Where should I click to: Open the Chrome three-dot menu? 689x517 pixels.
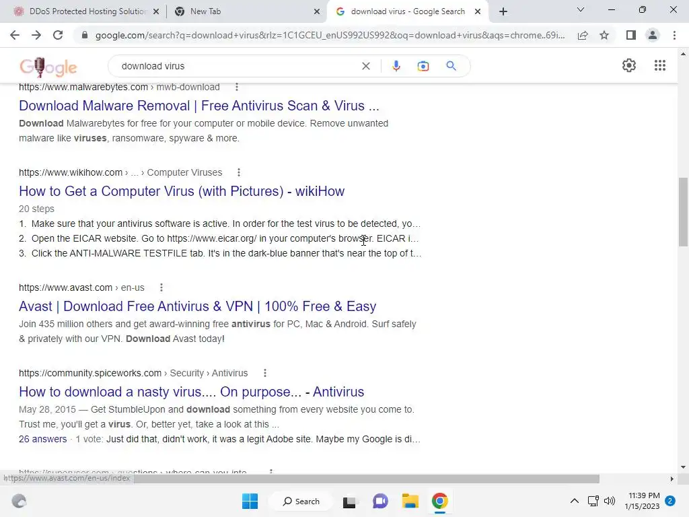pos(674,35)
